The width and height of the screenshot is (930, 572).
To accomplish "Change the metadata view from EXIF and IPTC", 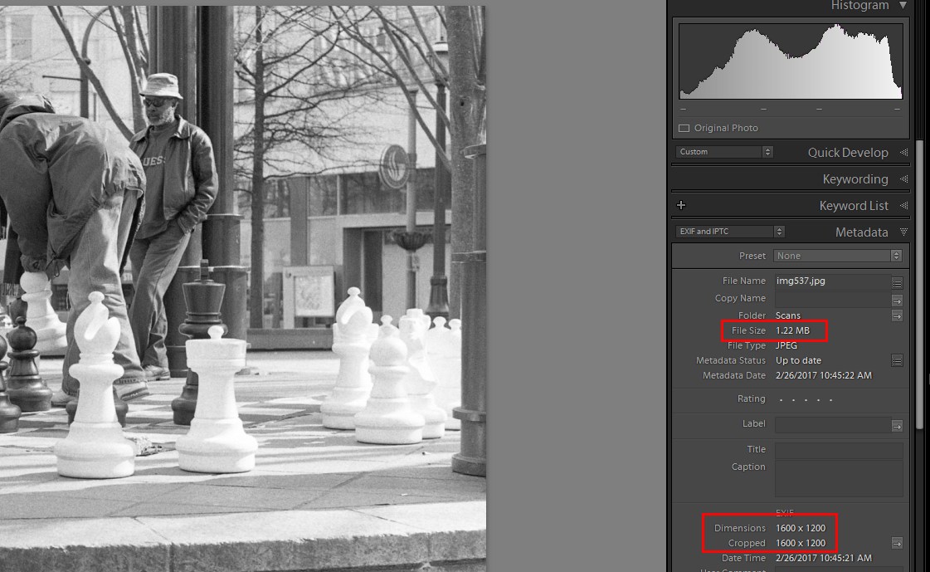I will pos(730,231).
